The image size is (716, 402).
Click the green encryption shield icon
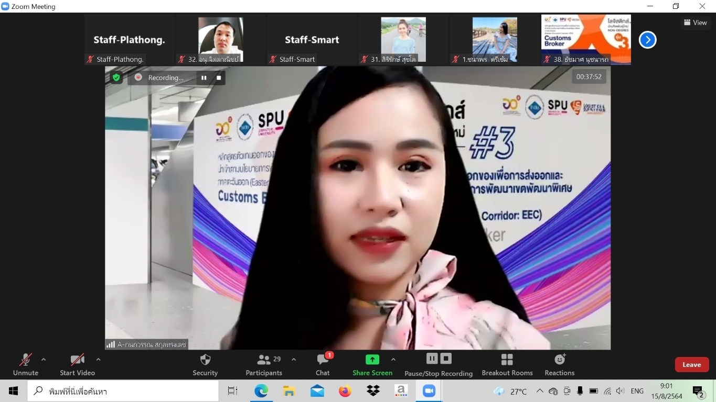tap(116, 77)
